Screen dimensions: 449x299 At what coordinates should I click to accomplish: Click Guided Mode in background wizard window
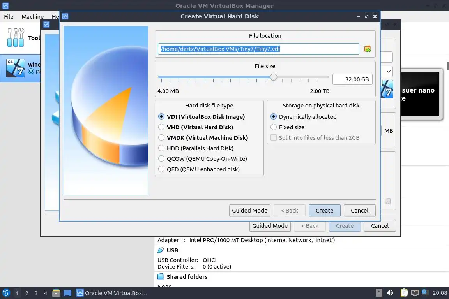pos(270,226)
